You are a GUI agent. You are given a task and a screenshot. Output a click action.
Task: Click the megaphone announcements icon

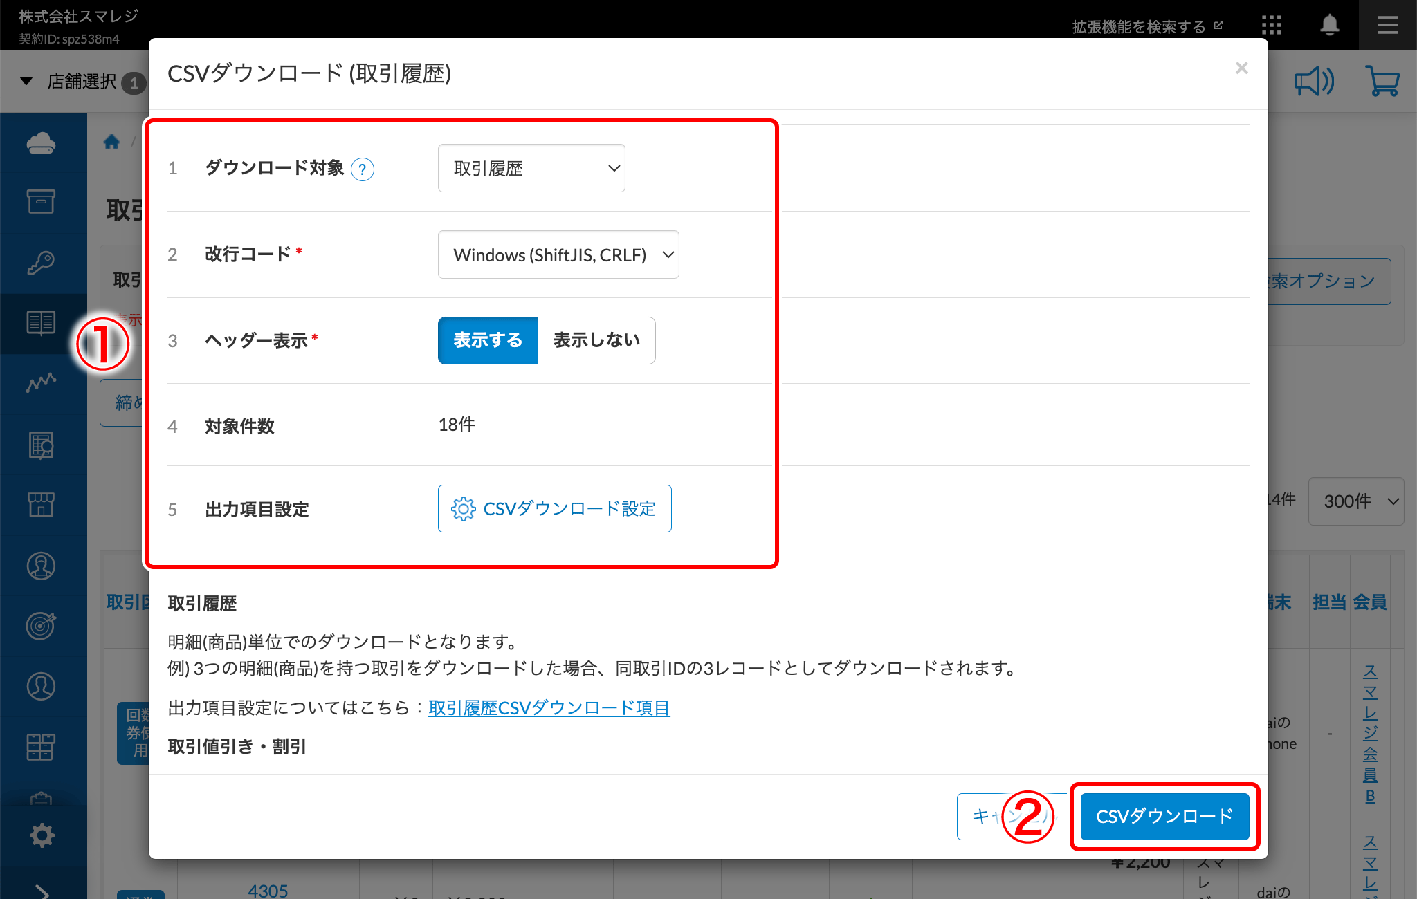(1313, 81)
